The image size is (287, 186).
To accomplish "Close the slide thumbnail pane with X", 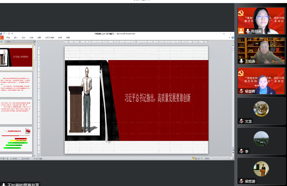I will pos(34,42).
